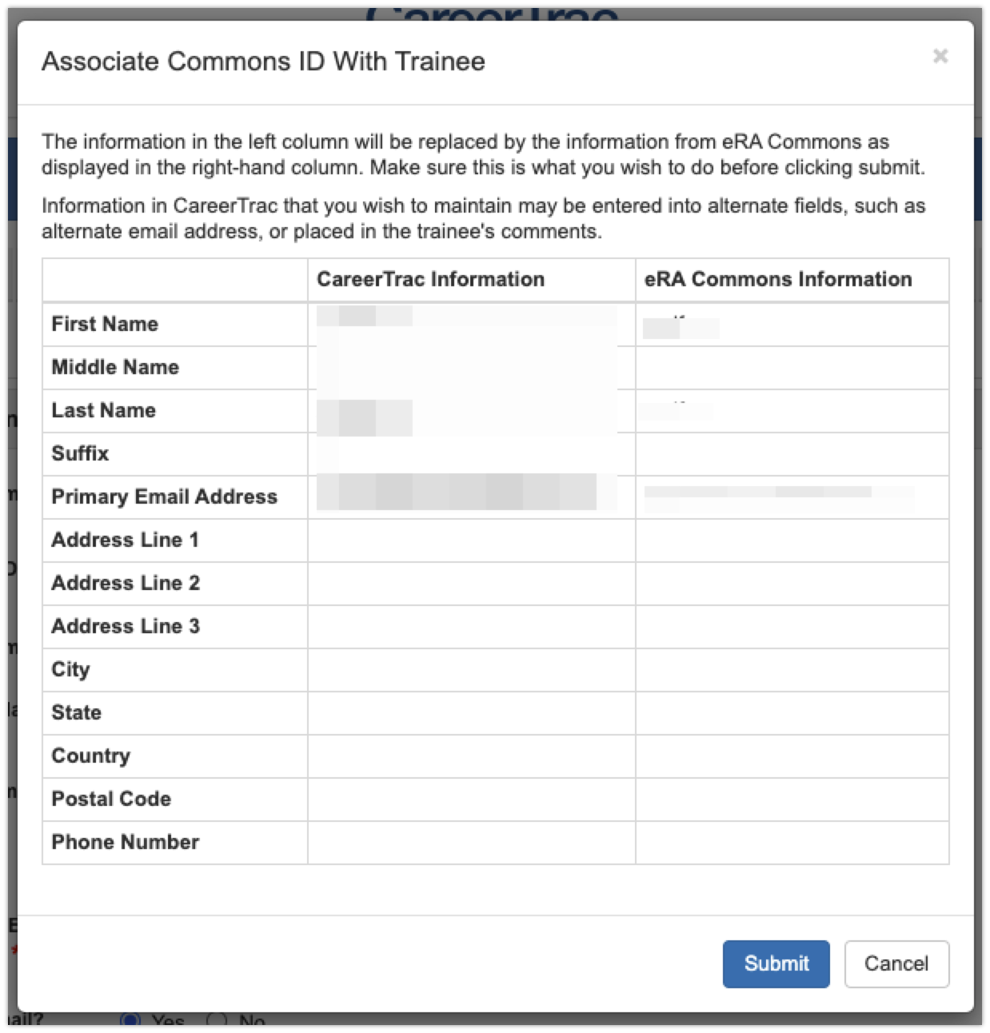
Task: Click the Suffix row label
Action: click(x=80, y=453)
